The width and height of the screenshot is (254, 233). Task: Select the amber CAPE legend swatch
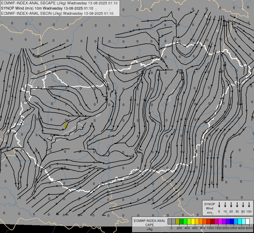coord(197,222)
